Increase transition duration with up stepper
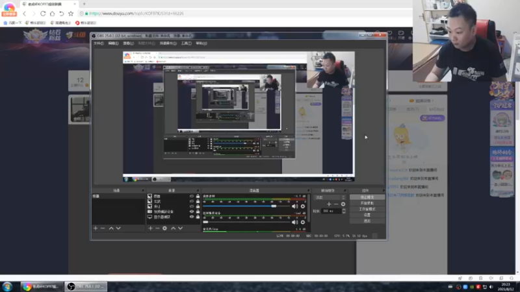Screen dimensions: 520x292 [344, 210]
